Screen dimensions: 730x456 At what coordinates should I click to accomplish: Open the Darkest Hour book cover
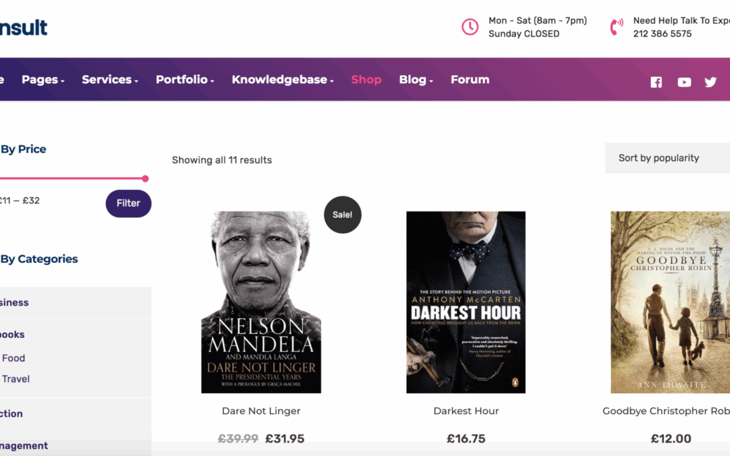[x=466, y=302]
